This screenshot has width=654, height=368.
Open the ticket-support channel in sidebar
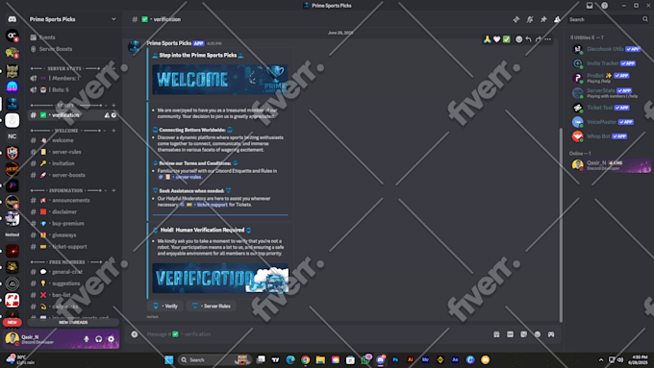(73, 247)
